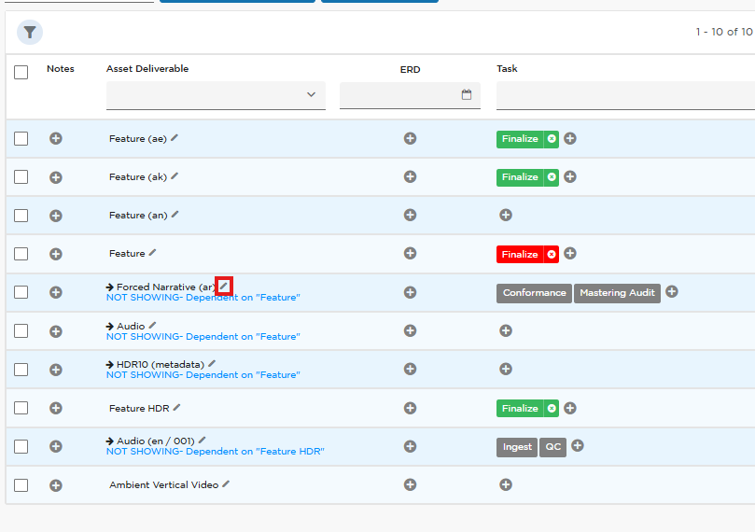This screenshot has height=532, width=755.
Task: Add ERD for Ambient Vertical Video
Action: click(411, 484)
